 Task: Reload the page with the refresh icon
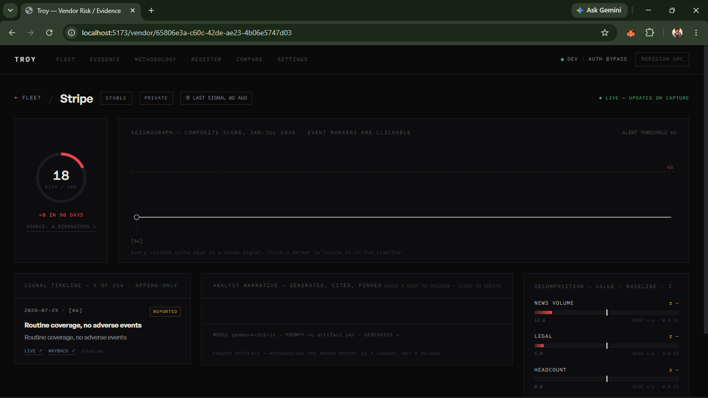[x=49, y=33]
